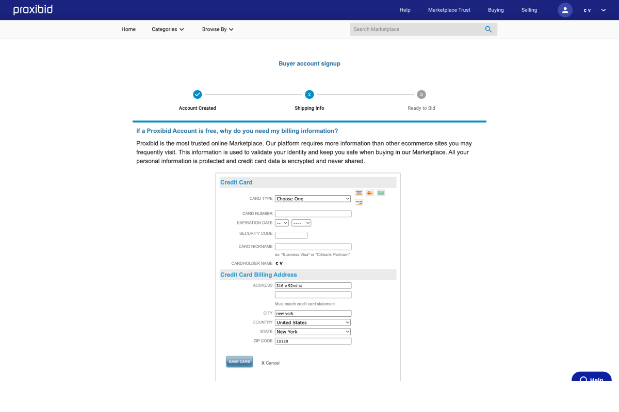Click the Ready to Bid step label

point(421,108)
